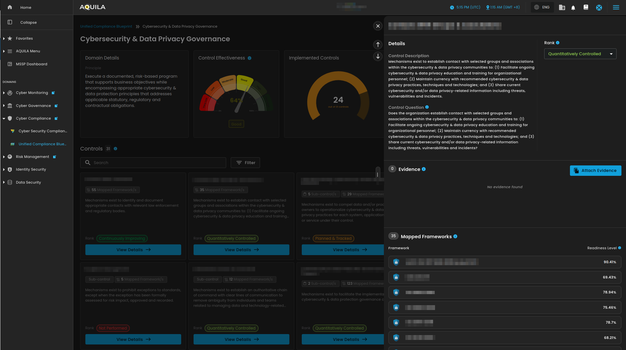Viewport: 626px width, 350px height.
Task: Open ENG language selector
Action: pyautogui.click(x=542, y=7)
